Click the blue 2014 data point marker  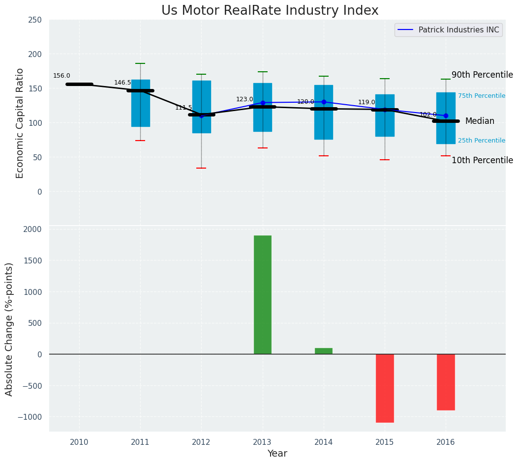coord(324,102)
